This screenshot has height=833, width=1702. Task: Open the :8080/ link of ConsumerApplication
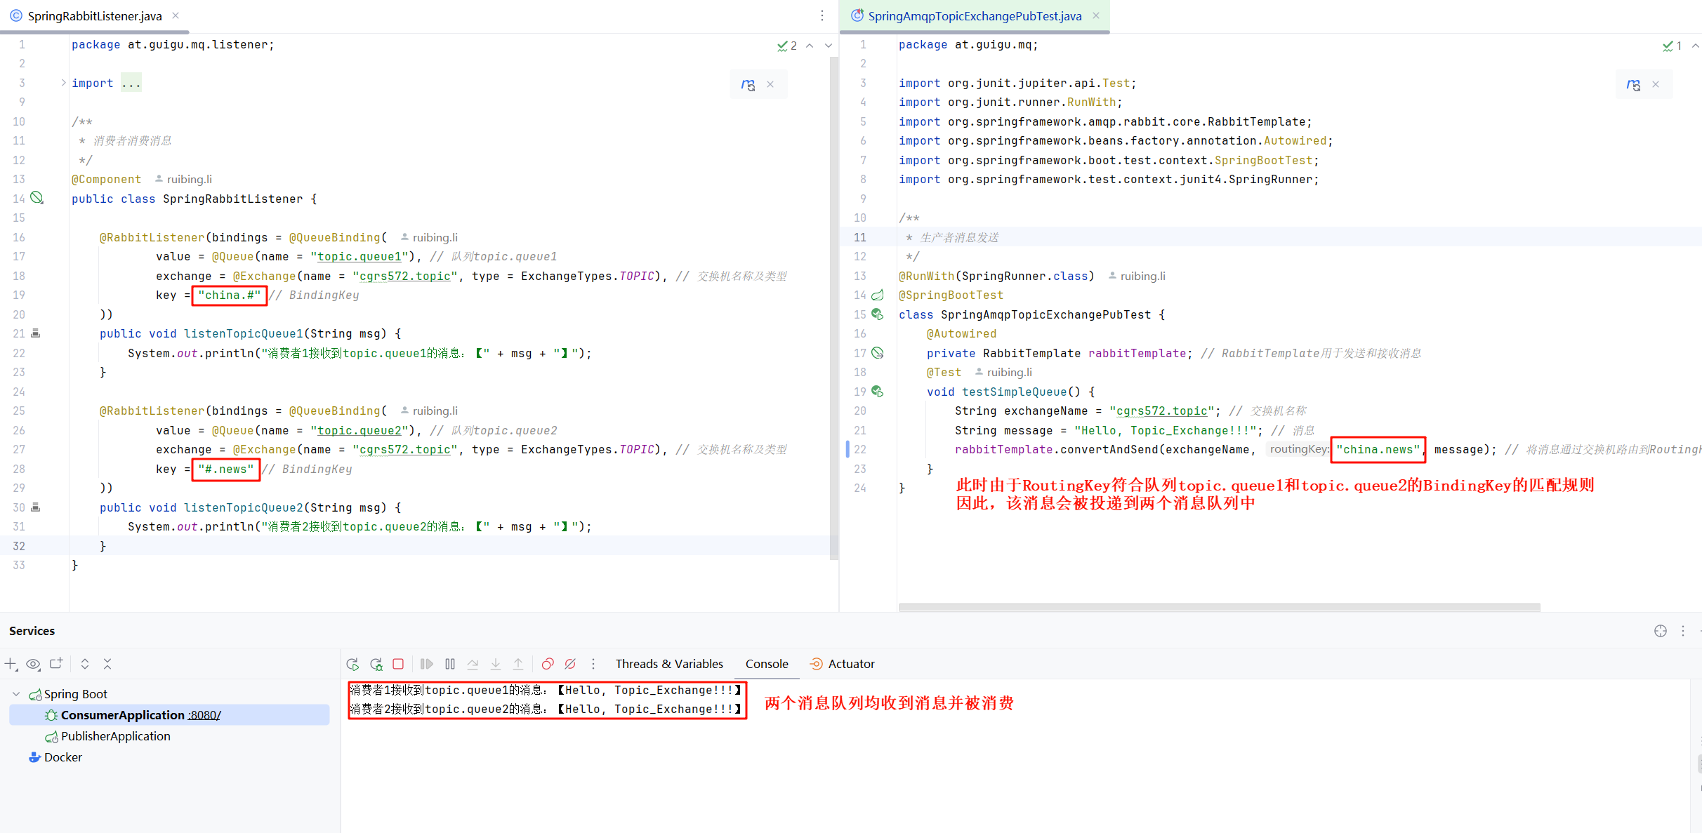tap(204, 715)
